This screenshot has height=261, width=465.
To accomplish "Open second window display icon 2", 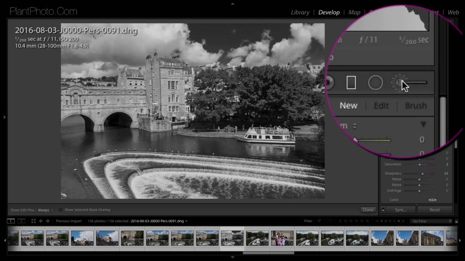I will 21,221.
